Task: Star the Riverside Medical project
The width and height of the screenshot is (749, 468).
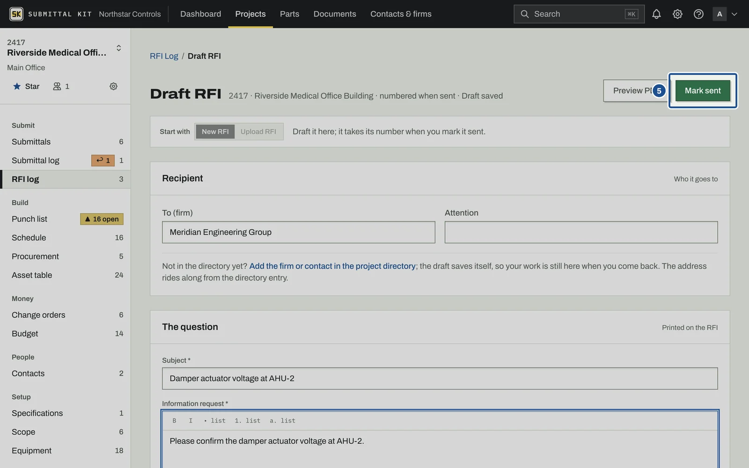Action: pos(26,86)
